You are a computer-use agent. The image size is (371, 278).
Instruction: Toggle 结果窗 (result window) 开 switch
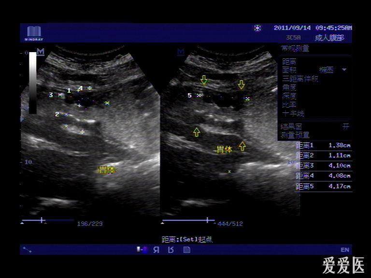click(x=345, y=126)
